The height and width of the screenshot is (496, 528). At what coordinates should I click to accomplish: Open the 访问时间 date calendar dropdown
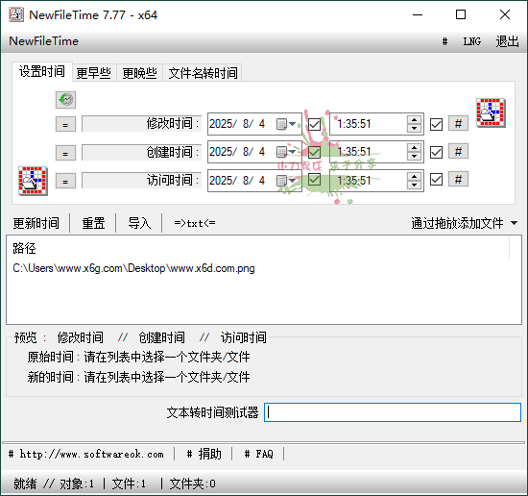pyautogui.click(x=286, y=181)
